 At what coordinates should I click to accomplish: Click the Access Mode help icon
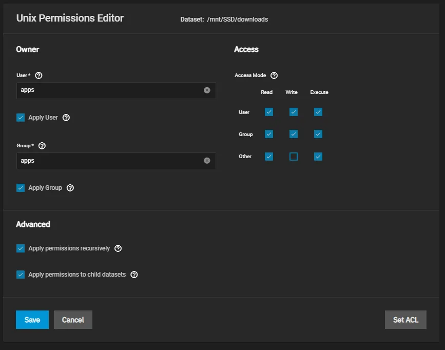[274, 75]
